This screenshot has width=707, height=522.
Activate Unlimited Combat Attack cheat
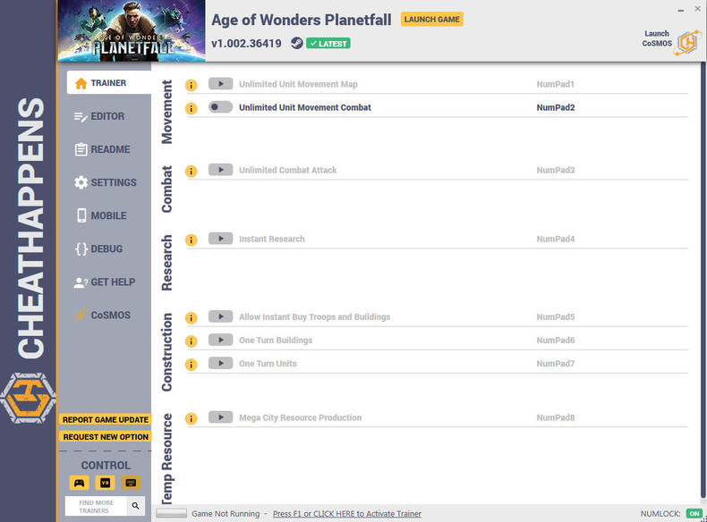pyautogui.click(x=220, y=170)
